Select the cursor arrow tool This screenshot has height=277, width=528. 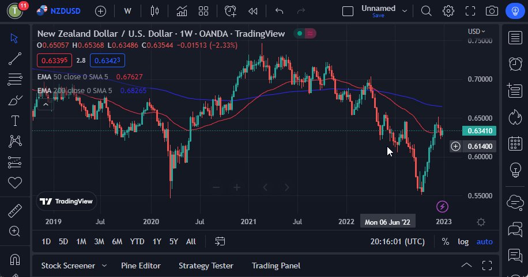[14, 38]
